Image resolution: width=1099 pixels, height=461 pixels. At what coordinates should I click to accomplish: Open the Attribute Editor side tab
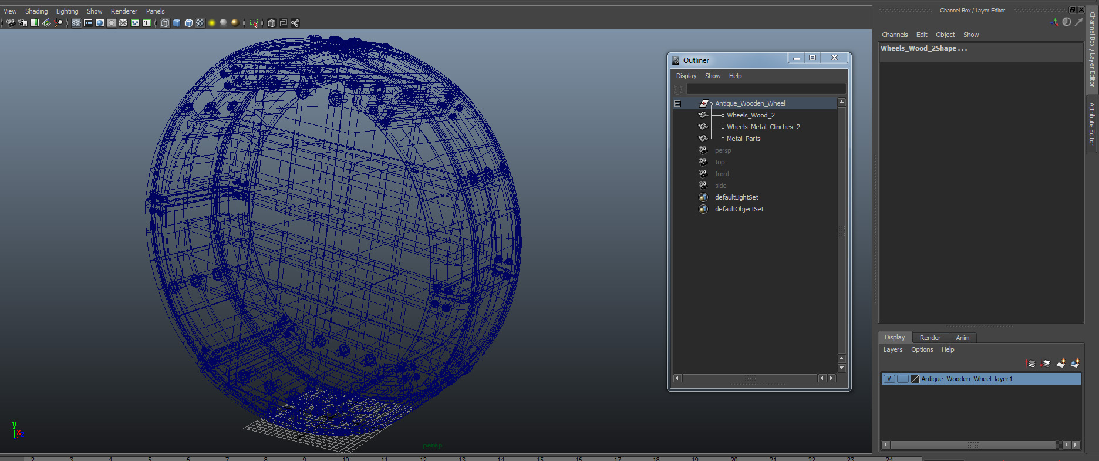coord(1092,124)
